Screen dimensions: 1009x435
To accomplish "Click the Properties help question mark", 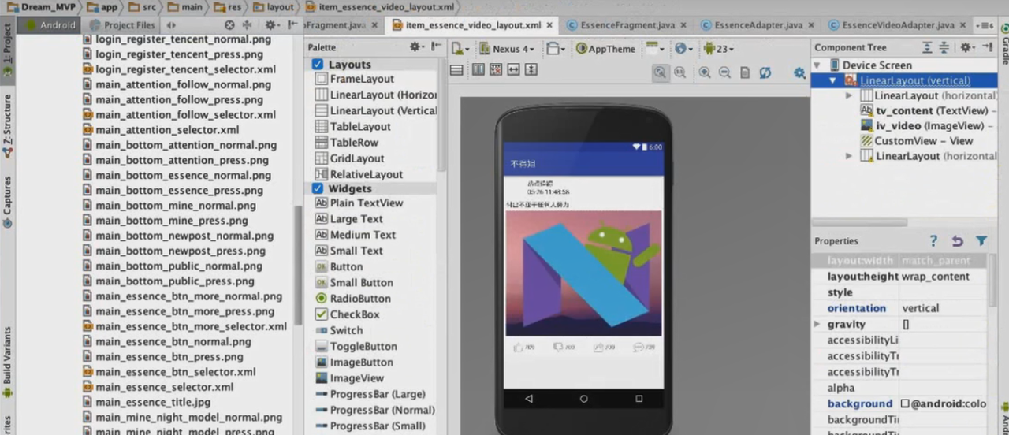I will (x=933, y=241).
